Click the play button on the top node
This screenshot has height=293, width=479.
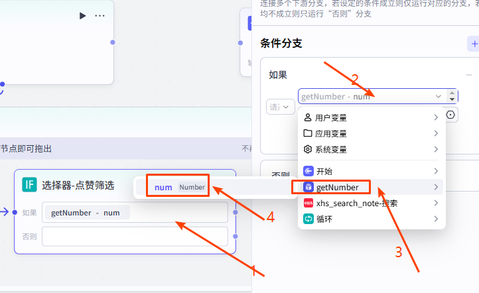pyautogui.click(x=82, y=15)
